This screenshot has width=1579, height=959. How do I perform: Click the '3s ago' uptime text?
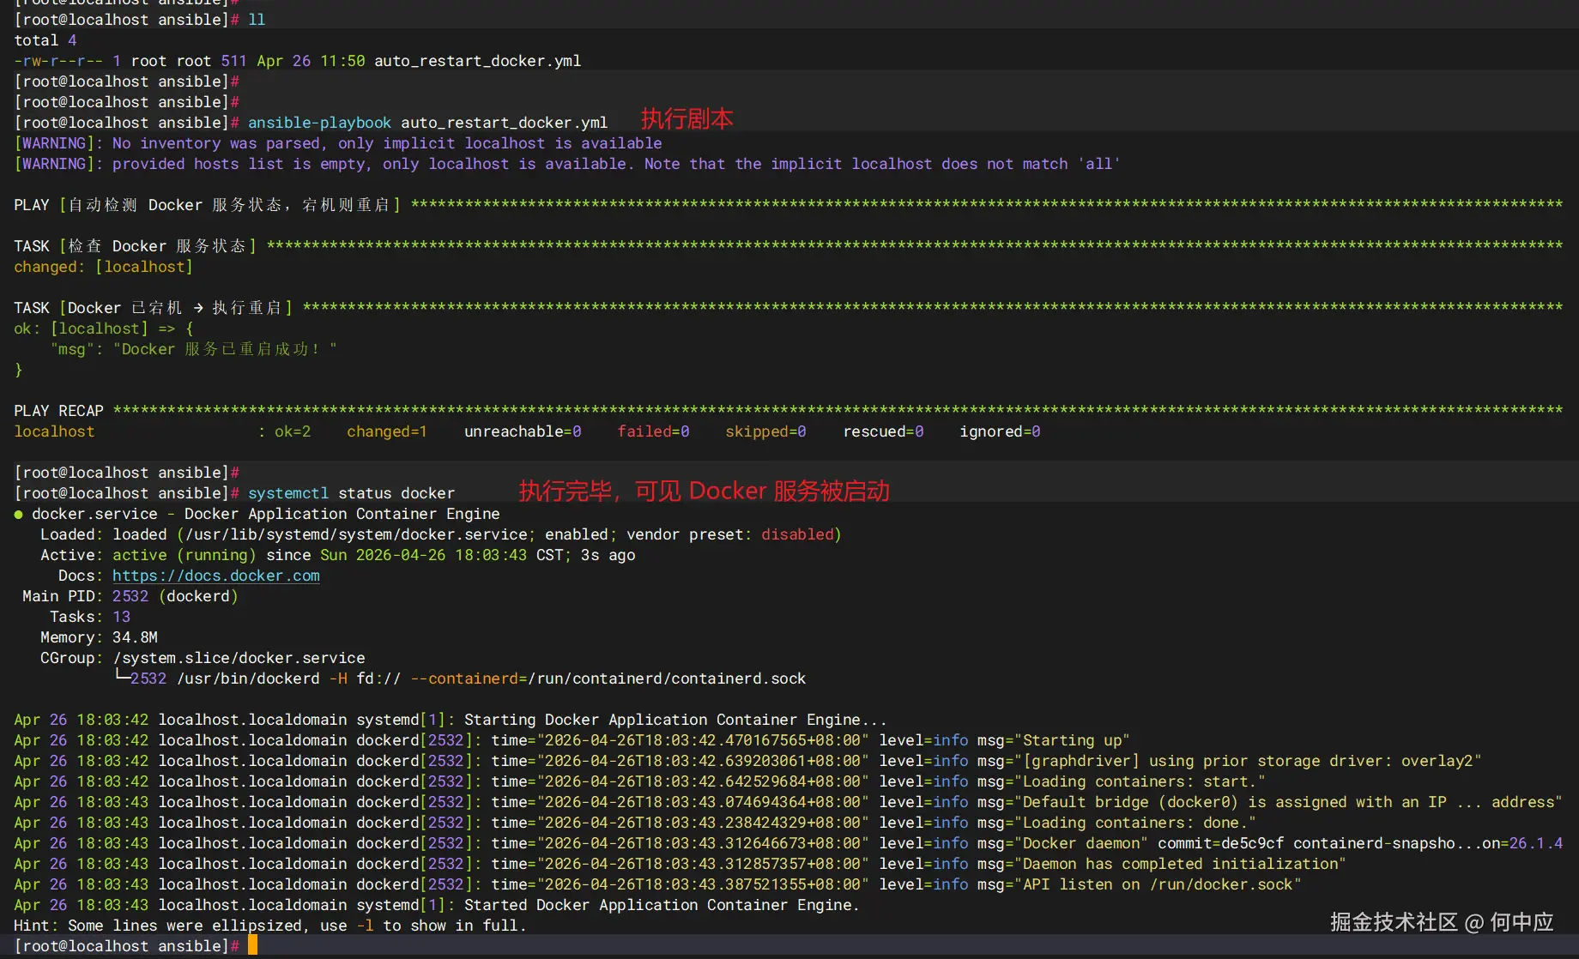click(608, 555)
